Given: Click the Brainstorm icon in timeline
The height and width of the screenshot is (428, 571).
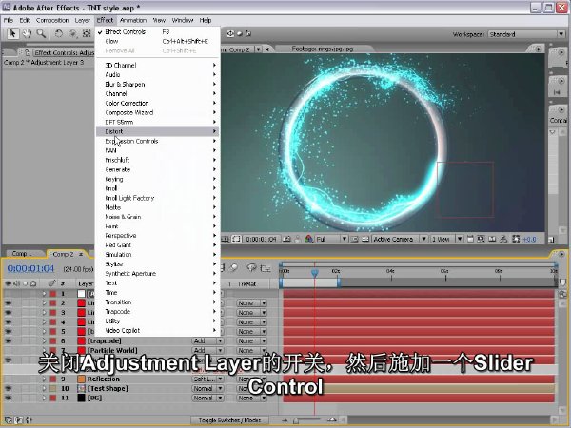Looking at the screenshot, I should (x=251, y=268).
